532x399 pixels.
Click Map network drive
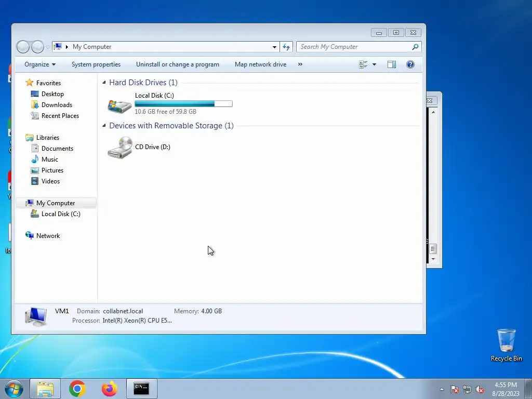261,64
